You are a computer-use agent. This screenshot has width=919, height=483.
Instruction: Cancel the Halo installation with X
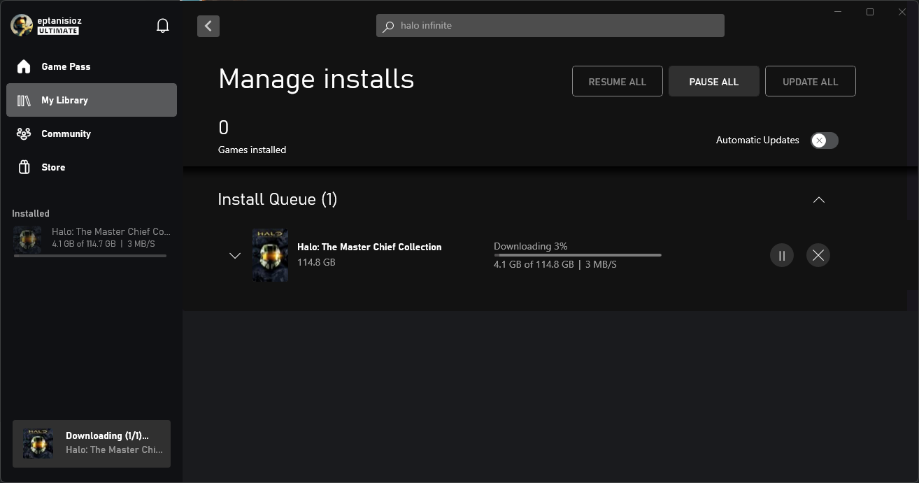pos(818,255)
